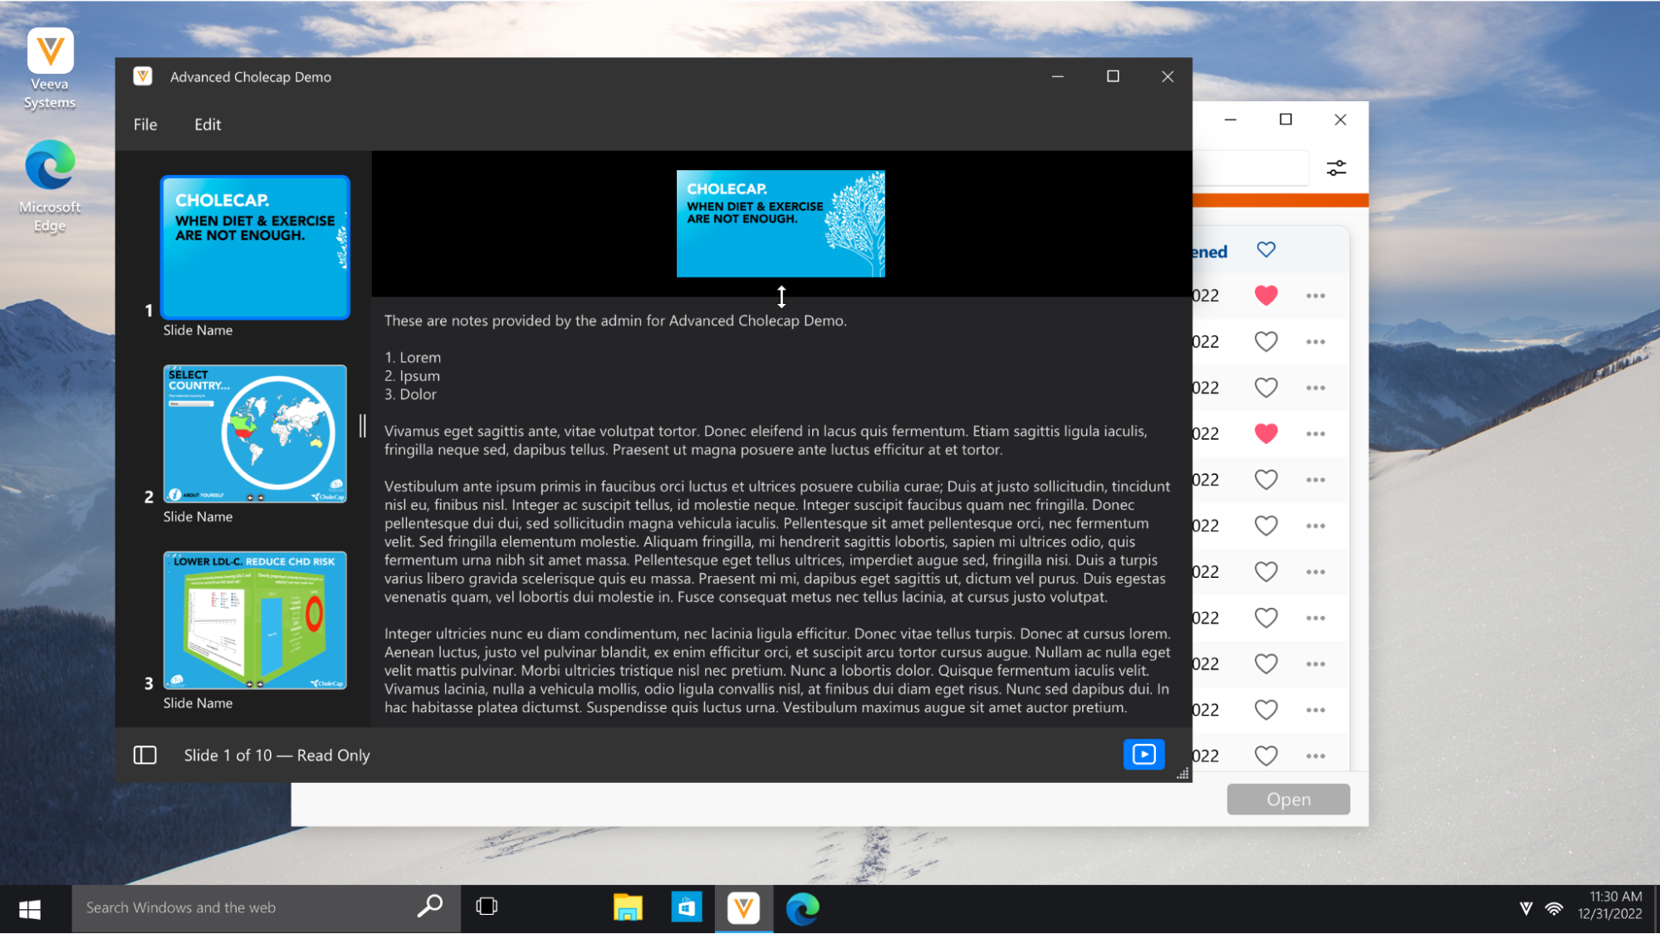
Task: Toggle the favorites heart in column header
Action: (1266, 250)
